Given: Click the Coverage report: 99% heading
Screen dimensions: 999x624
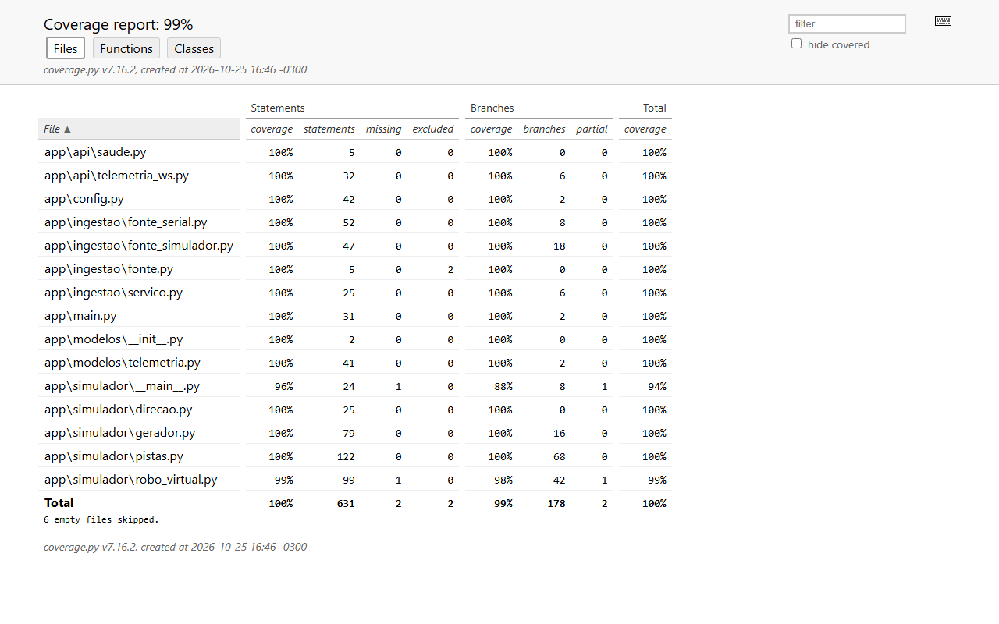Looking at the screenshot, I should point(119,24).
